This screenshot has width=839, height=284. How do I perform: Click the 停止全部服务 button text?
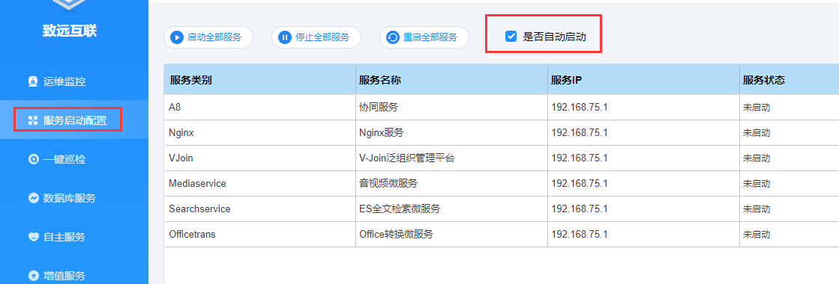tap(322, 37)
